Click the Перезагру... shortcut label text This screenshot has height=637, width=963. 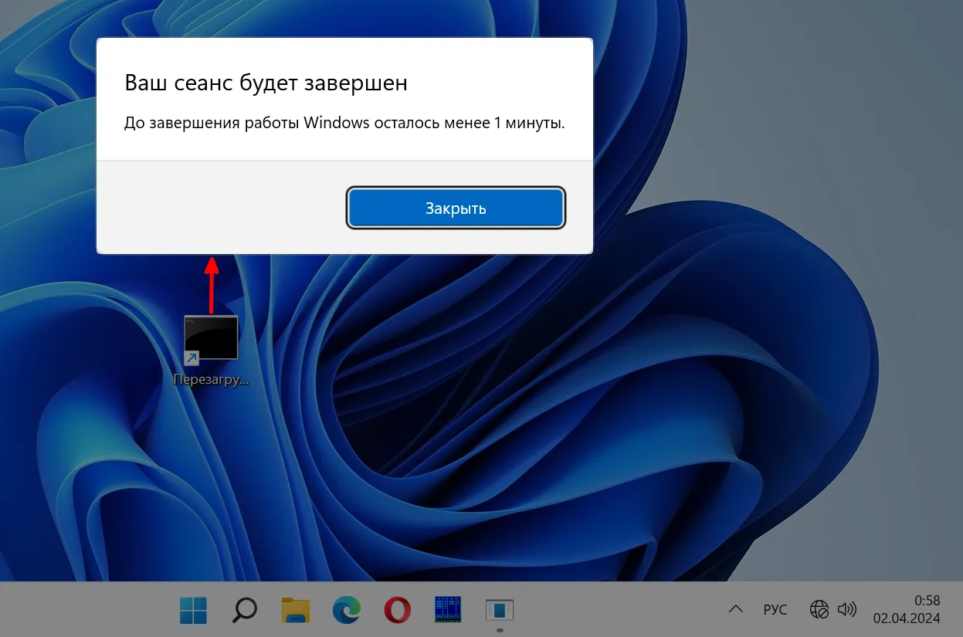coord(211,380)
